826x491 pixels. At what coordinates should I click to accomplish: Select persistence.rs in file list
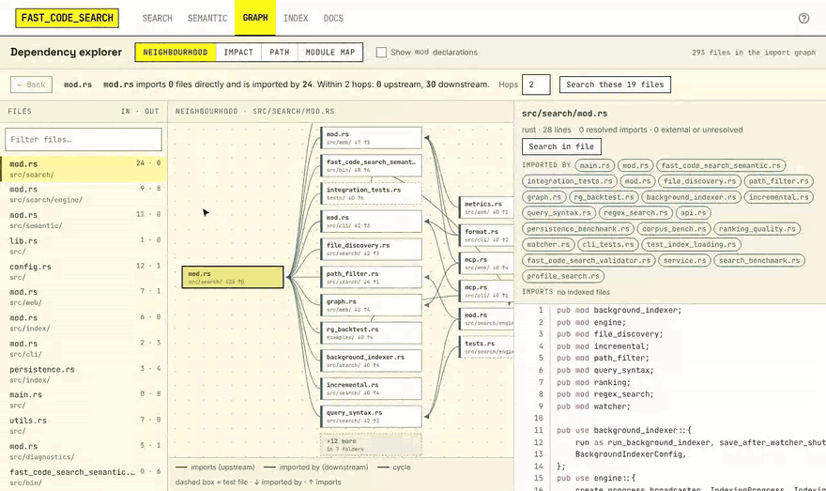[x=84, y=375]
